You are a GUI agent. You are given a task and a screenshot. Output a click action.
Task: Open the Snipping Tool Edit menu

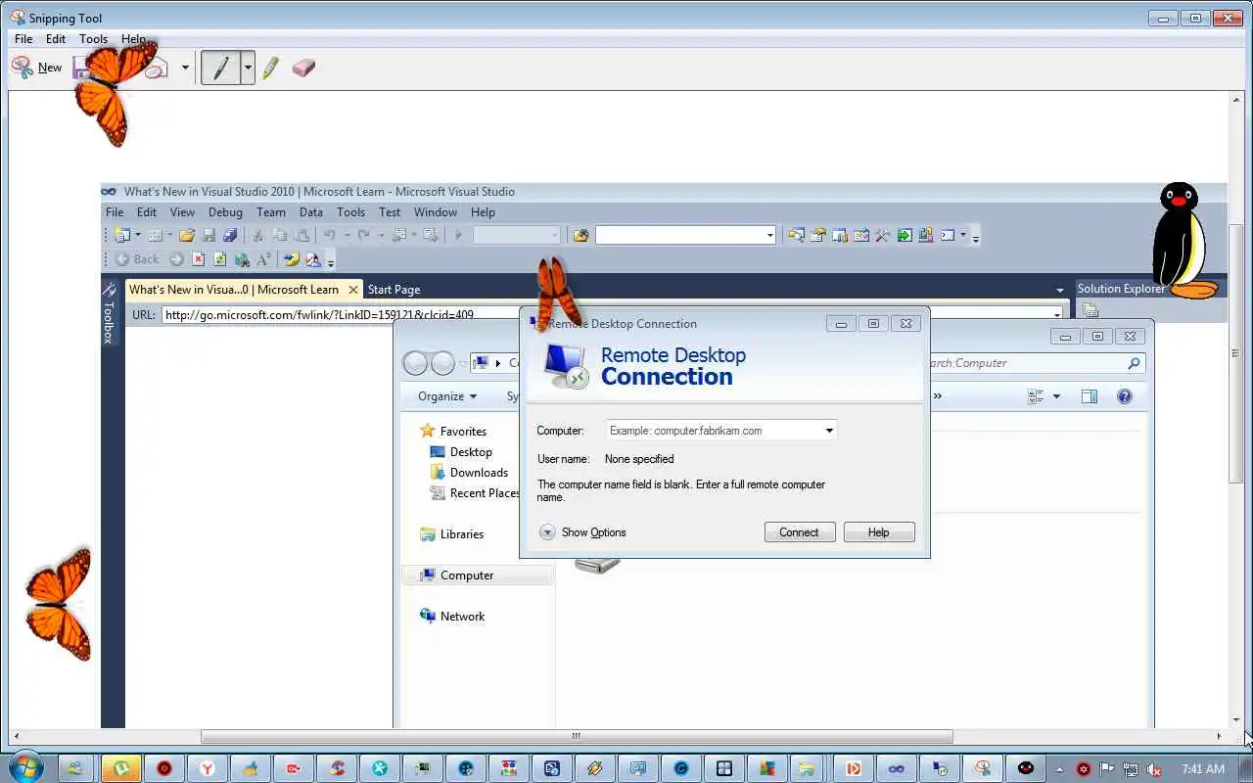(x=56, y=39)
